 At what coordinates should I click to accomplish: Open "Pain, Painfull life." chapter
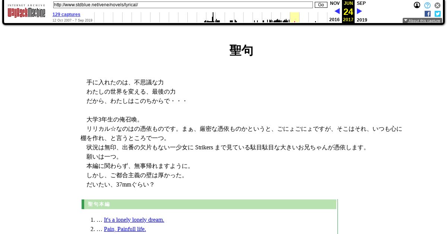(125, 229)
